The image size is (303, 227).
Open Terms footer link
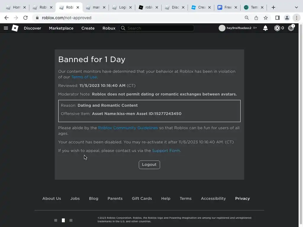[186, 198]
